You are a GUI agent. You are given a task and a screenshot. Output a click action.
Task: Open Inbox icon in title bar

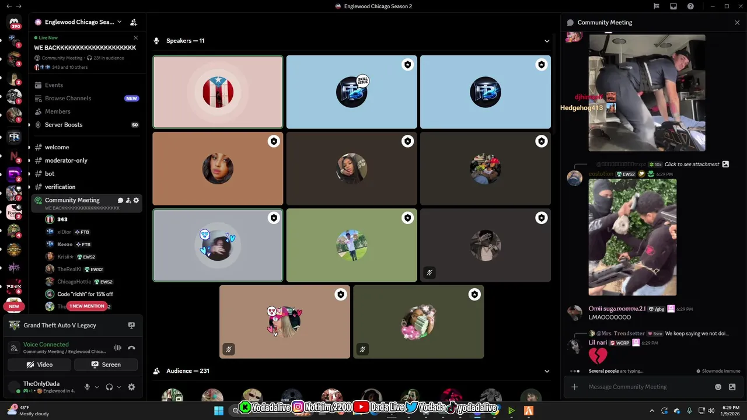673,6
